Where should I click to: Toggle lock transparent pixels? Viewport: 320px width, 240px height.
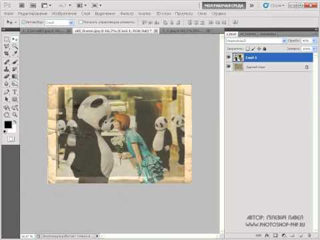248,49
